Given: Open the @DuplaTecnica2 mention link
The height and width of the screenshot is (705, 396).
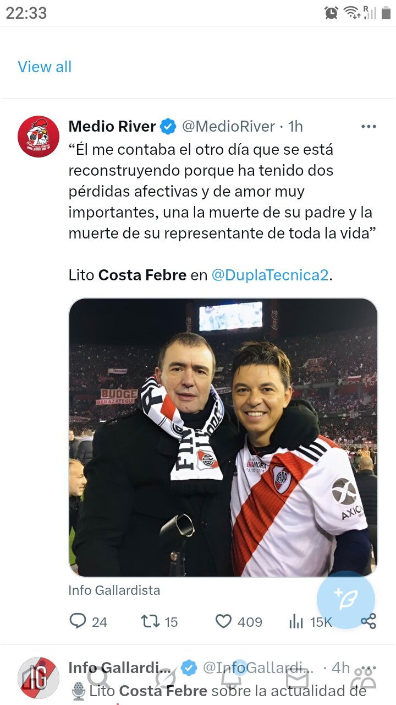Looking at the screenshot, I should click(x=270, y=275).
